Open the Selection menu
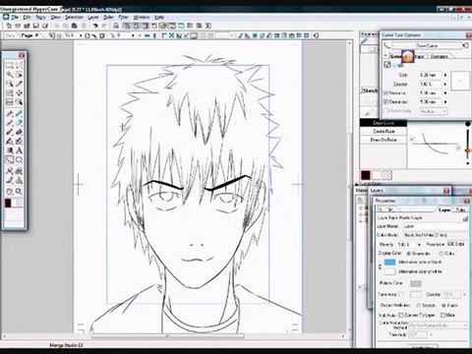Viewport: 472px width, 354px height. pos(74,17)
